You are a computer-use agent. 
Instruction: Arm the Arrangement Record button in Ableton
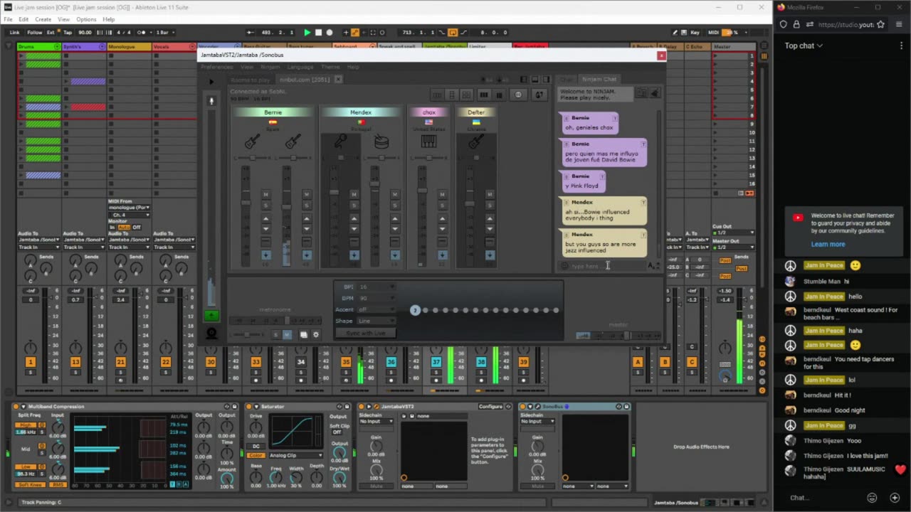pyautogui.click(x=329, y=32)
